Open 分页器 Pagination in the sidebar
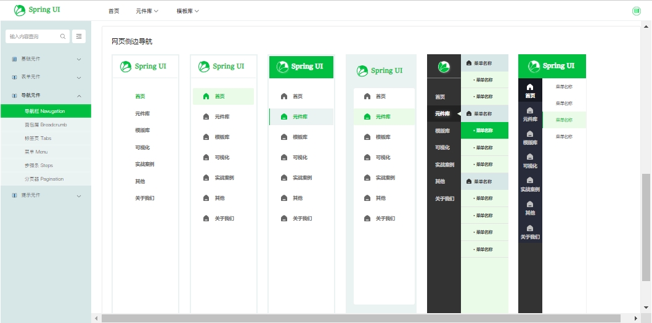652x323 pixels. pos(44,179)
